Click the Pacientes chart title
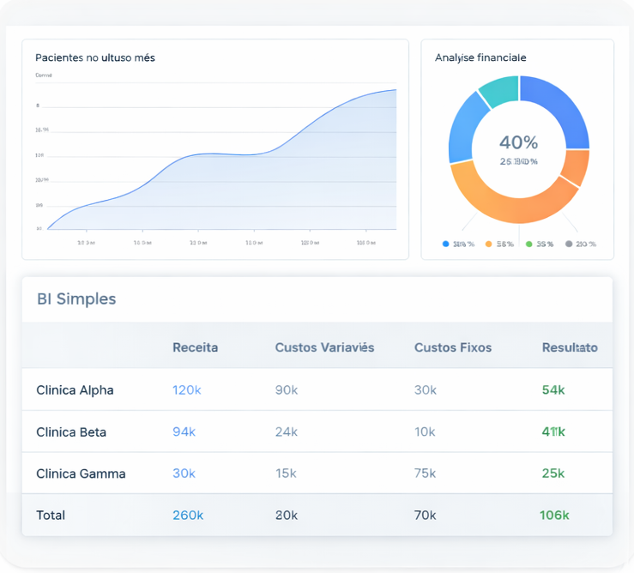 point(95,57)
